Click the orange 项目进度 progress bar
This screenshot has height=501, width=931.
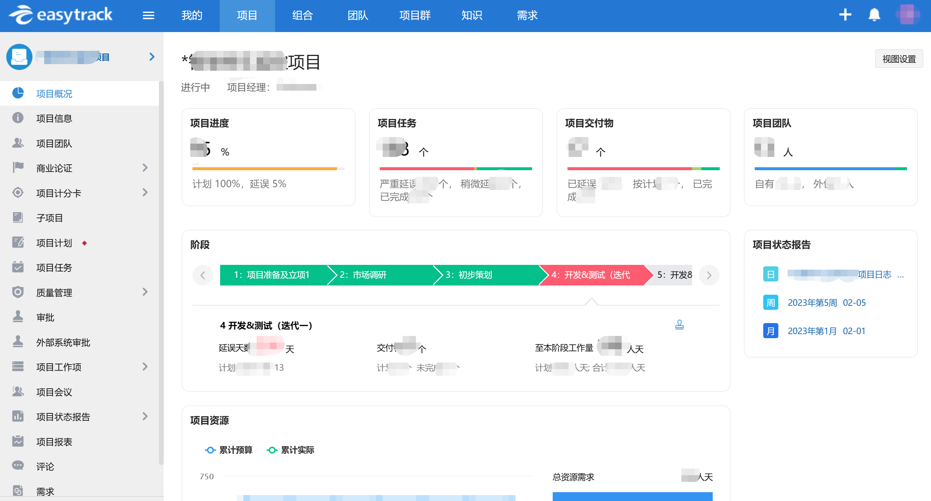(264, 169)
